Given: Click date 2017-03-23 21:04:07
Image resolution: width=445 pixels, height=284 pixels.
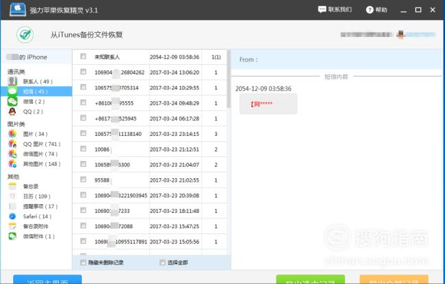Looking at the screenshot, I should pyautogui.click(x=175, y=165).
